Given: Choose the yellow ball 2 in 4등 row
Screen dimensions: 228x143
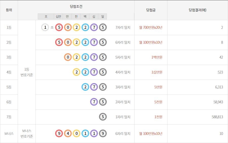Looking at the screenshot, I should 77,72.
